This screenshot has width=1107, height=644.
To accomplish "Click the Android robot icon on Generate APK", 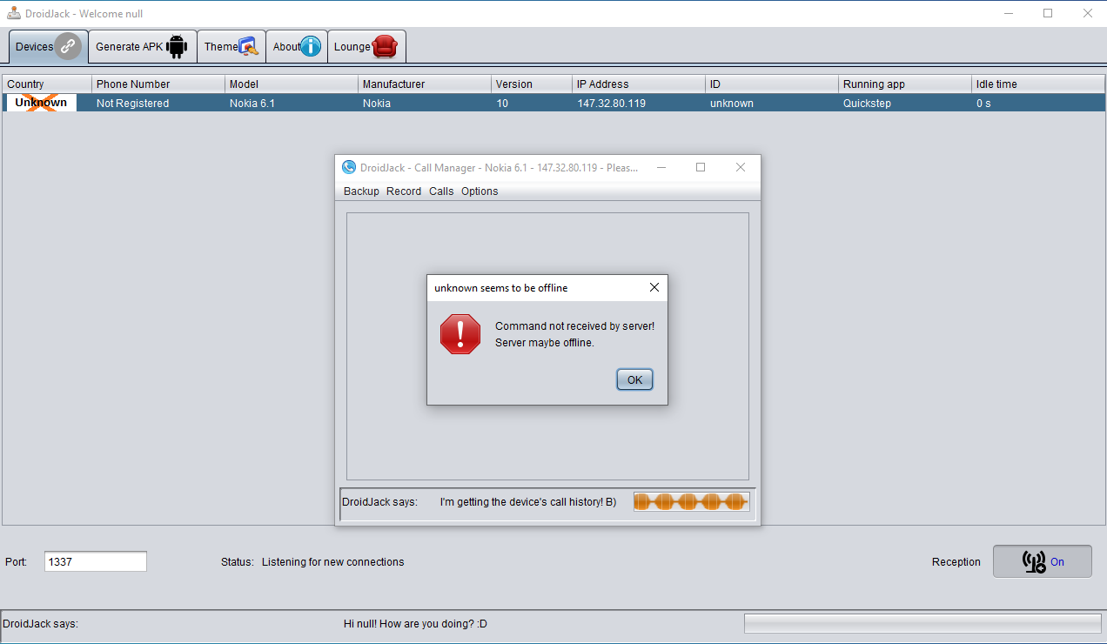I will [177, 47].
